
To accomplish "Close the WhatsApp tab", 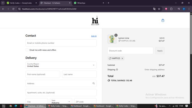I will pyautogui.click(x=103, y=3).
